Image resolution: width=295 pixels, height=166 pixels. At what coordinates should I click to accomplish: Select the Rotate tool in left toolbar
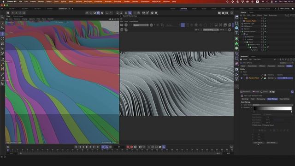pos(2,39)
